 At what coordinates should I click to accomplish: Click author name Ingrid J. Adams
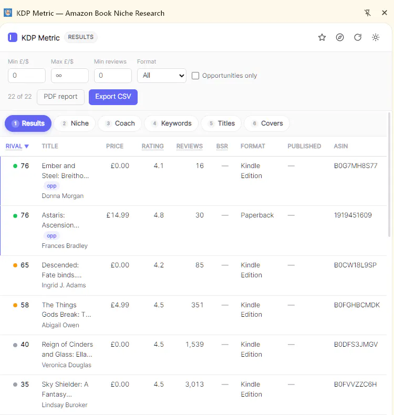(64, 285)
